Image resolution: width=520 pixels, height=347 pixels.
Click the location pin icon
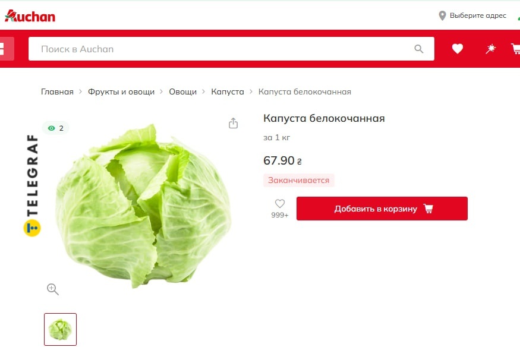(x=442, y=15)
